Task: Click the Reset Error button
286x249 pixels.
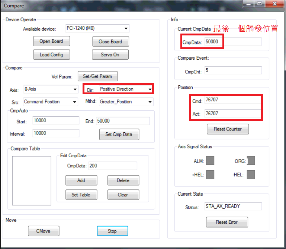Action: point(227,222)
